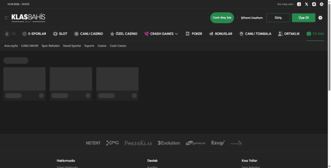
Task: Click the date and time text
Action: point(19,4)
